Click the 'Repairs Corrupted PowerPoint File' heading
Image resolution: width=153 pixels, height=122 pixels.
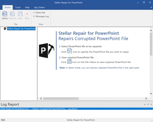(x=93, y=39)
